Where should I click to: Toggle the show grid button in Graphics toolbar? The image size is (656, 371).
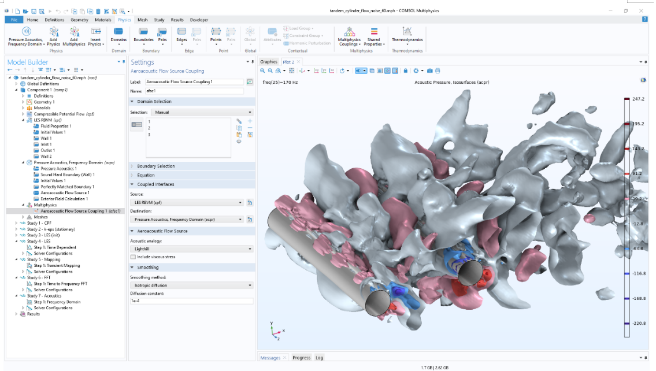click(380, 71)
